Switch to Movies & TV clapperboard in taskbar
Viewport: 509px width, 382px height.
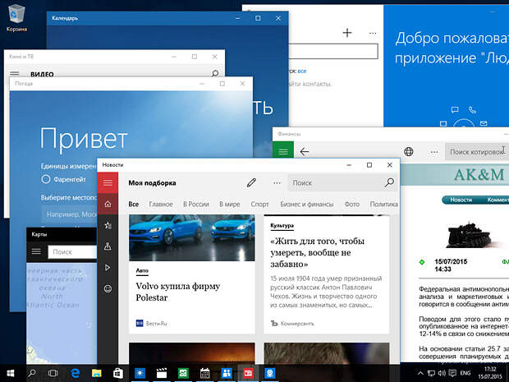click(x=162, y=373)
